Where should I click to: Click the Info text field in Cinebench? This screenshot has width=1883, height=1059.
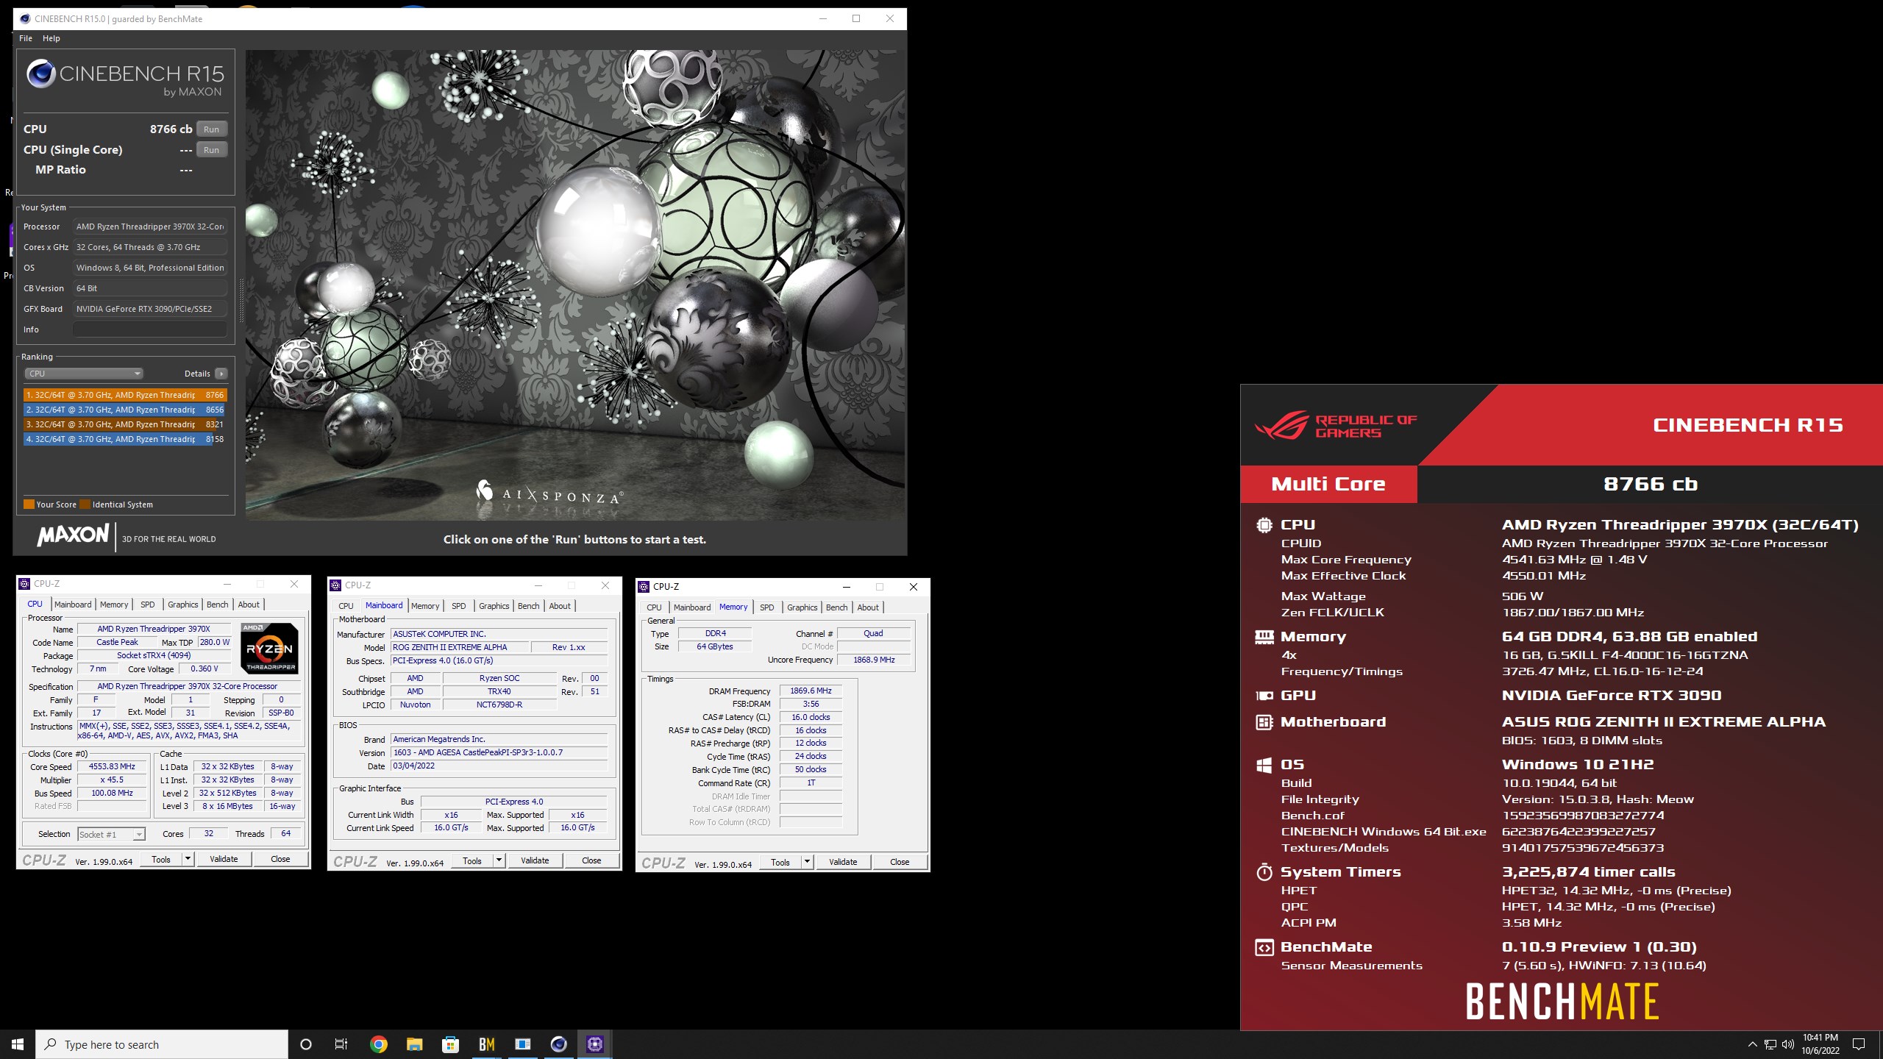pyautogui.click(x=149, y=329)
